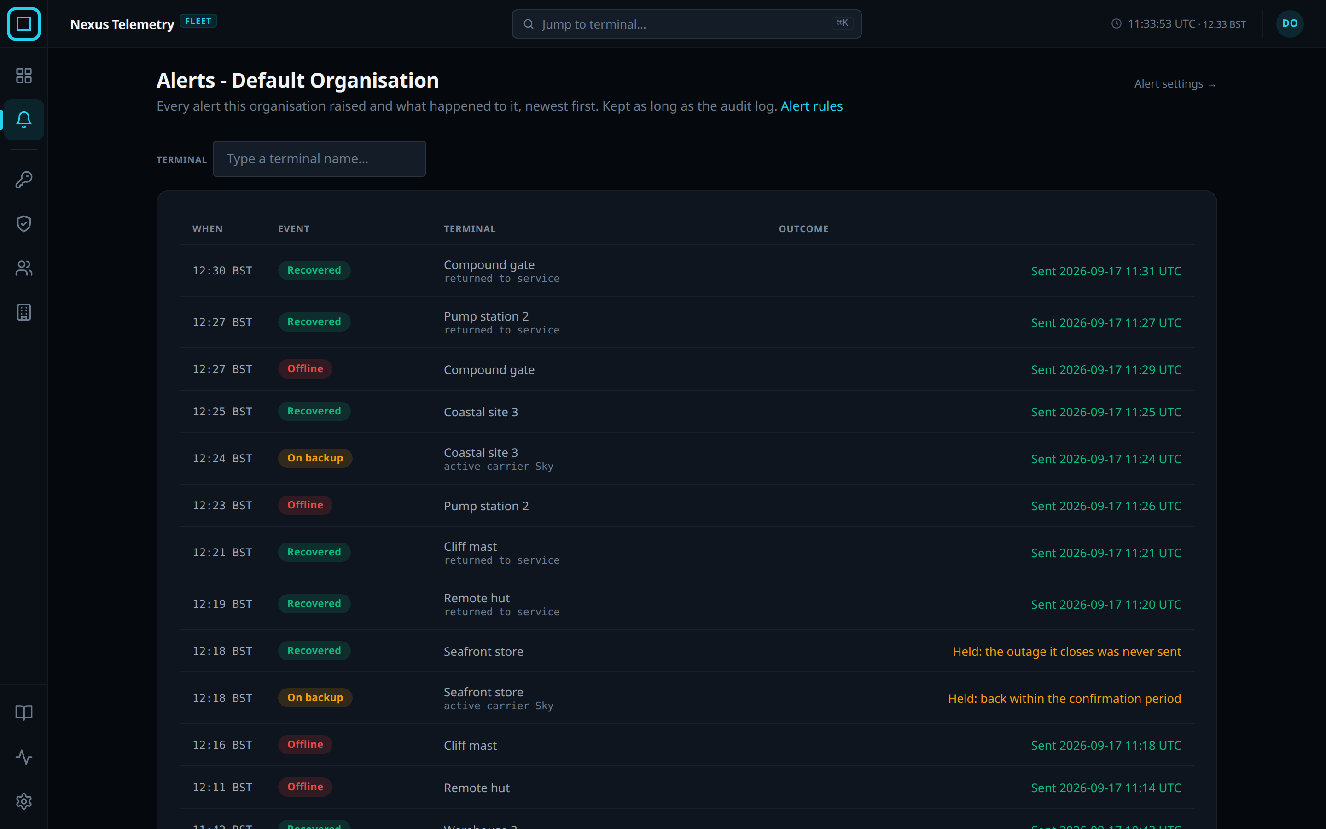Open the key icon in sidebar
1326x829 pixels.
pos(23,179)
